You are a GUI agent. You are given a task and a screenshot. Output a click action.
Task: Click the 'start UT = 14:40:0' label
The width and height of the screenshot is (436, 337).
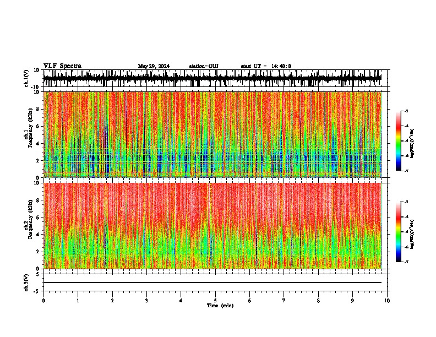pyautogui.click(x=266, y=66)
